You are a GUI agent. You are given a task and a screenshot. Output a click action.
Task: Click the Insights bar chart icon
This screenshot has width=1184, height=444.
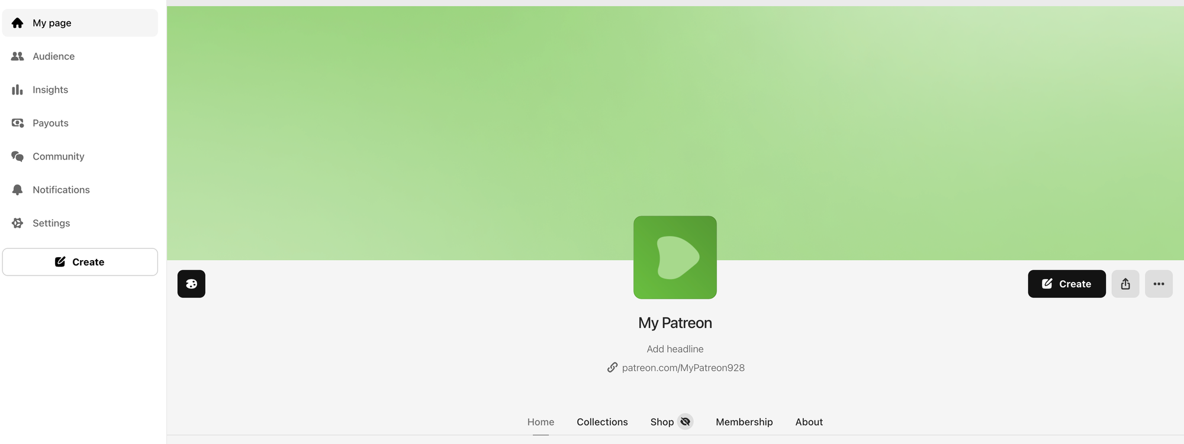click(x=17, y=90)
